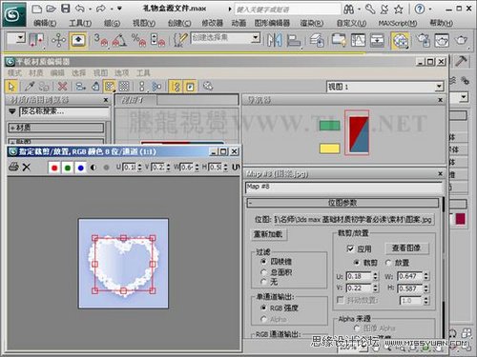Open the 修改器 menu
The height and width of the screenshot is (357, 477).
pyautogui.click(x=213, y=23)
